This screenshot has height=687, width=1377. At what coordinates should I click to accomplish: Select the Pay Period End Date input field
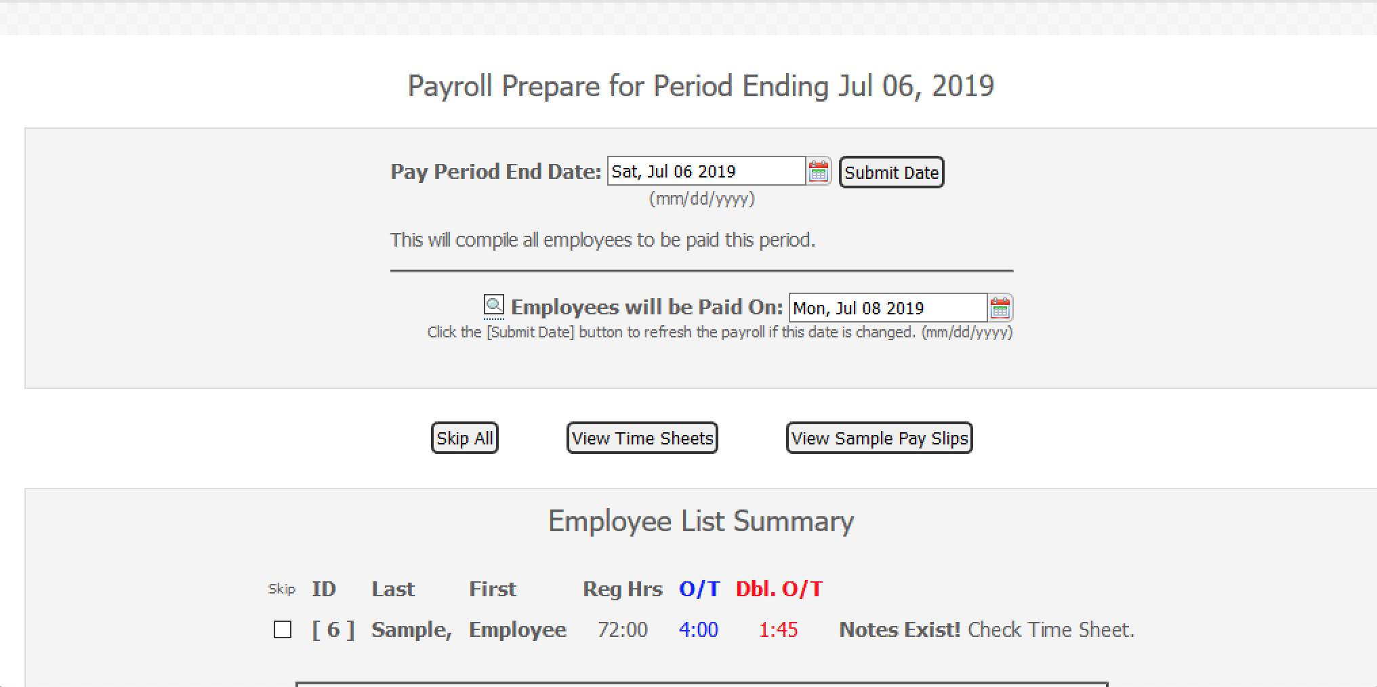(705, 171)
